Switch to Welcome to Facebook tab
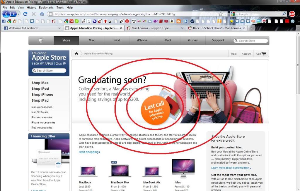 (x=33, y=28)
